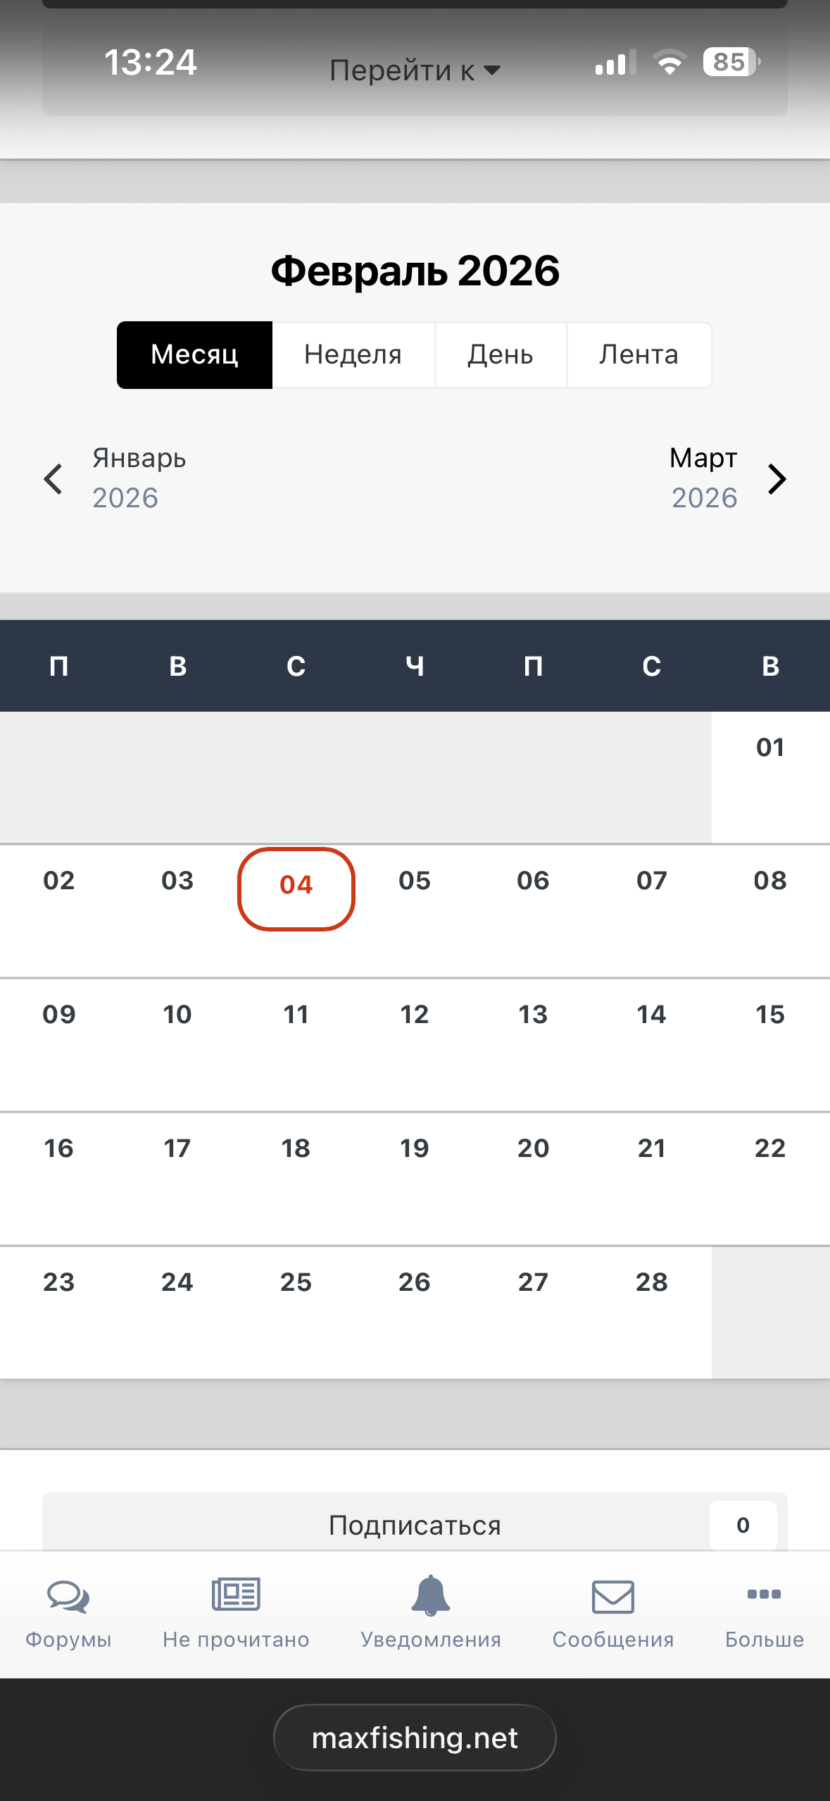
Task: Switch to the 'Неделя' view tab
Action: click(x=353, y=354)
